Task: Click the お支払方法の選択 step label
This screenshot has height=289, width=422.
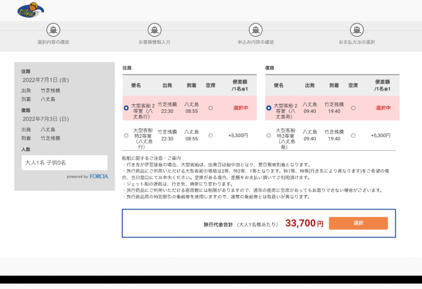Action: click(356, 41)
